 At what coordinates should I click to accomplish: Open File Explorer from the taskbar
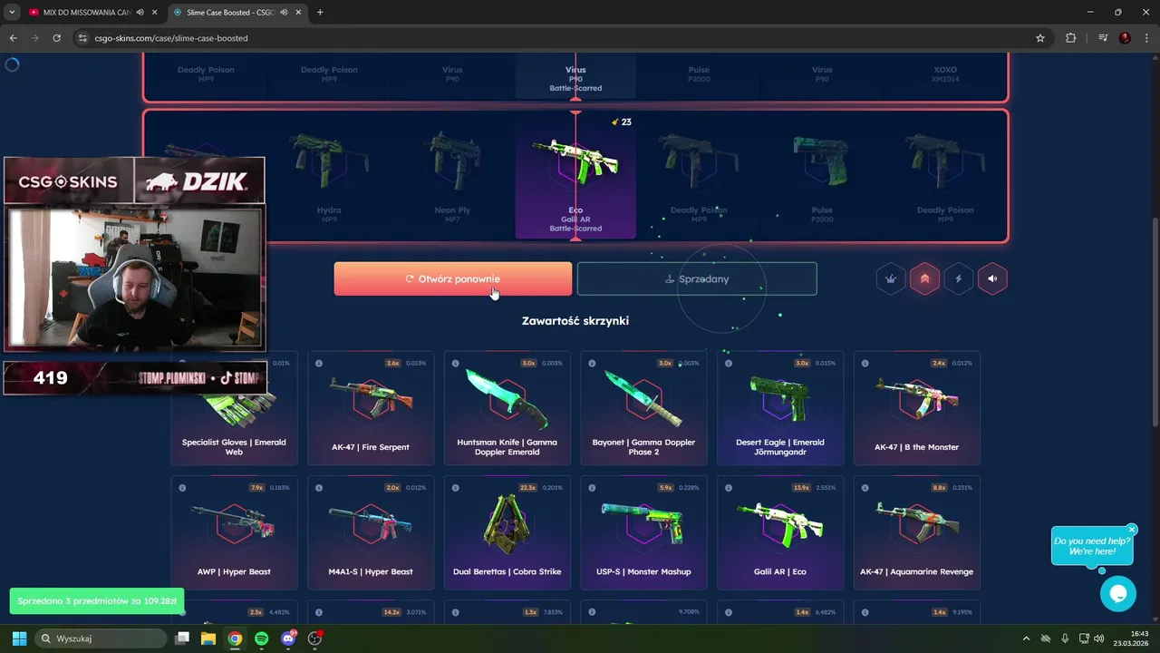point(208,638)
